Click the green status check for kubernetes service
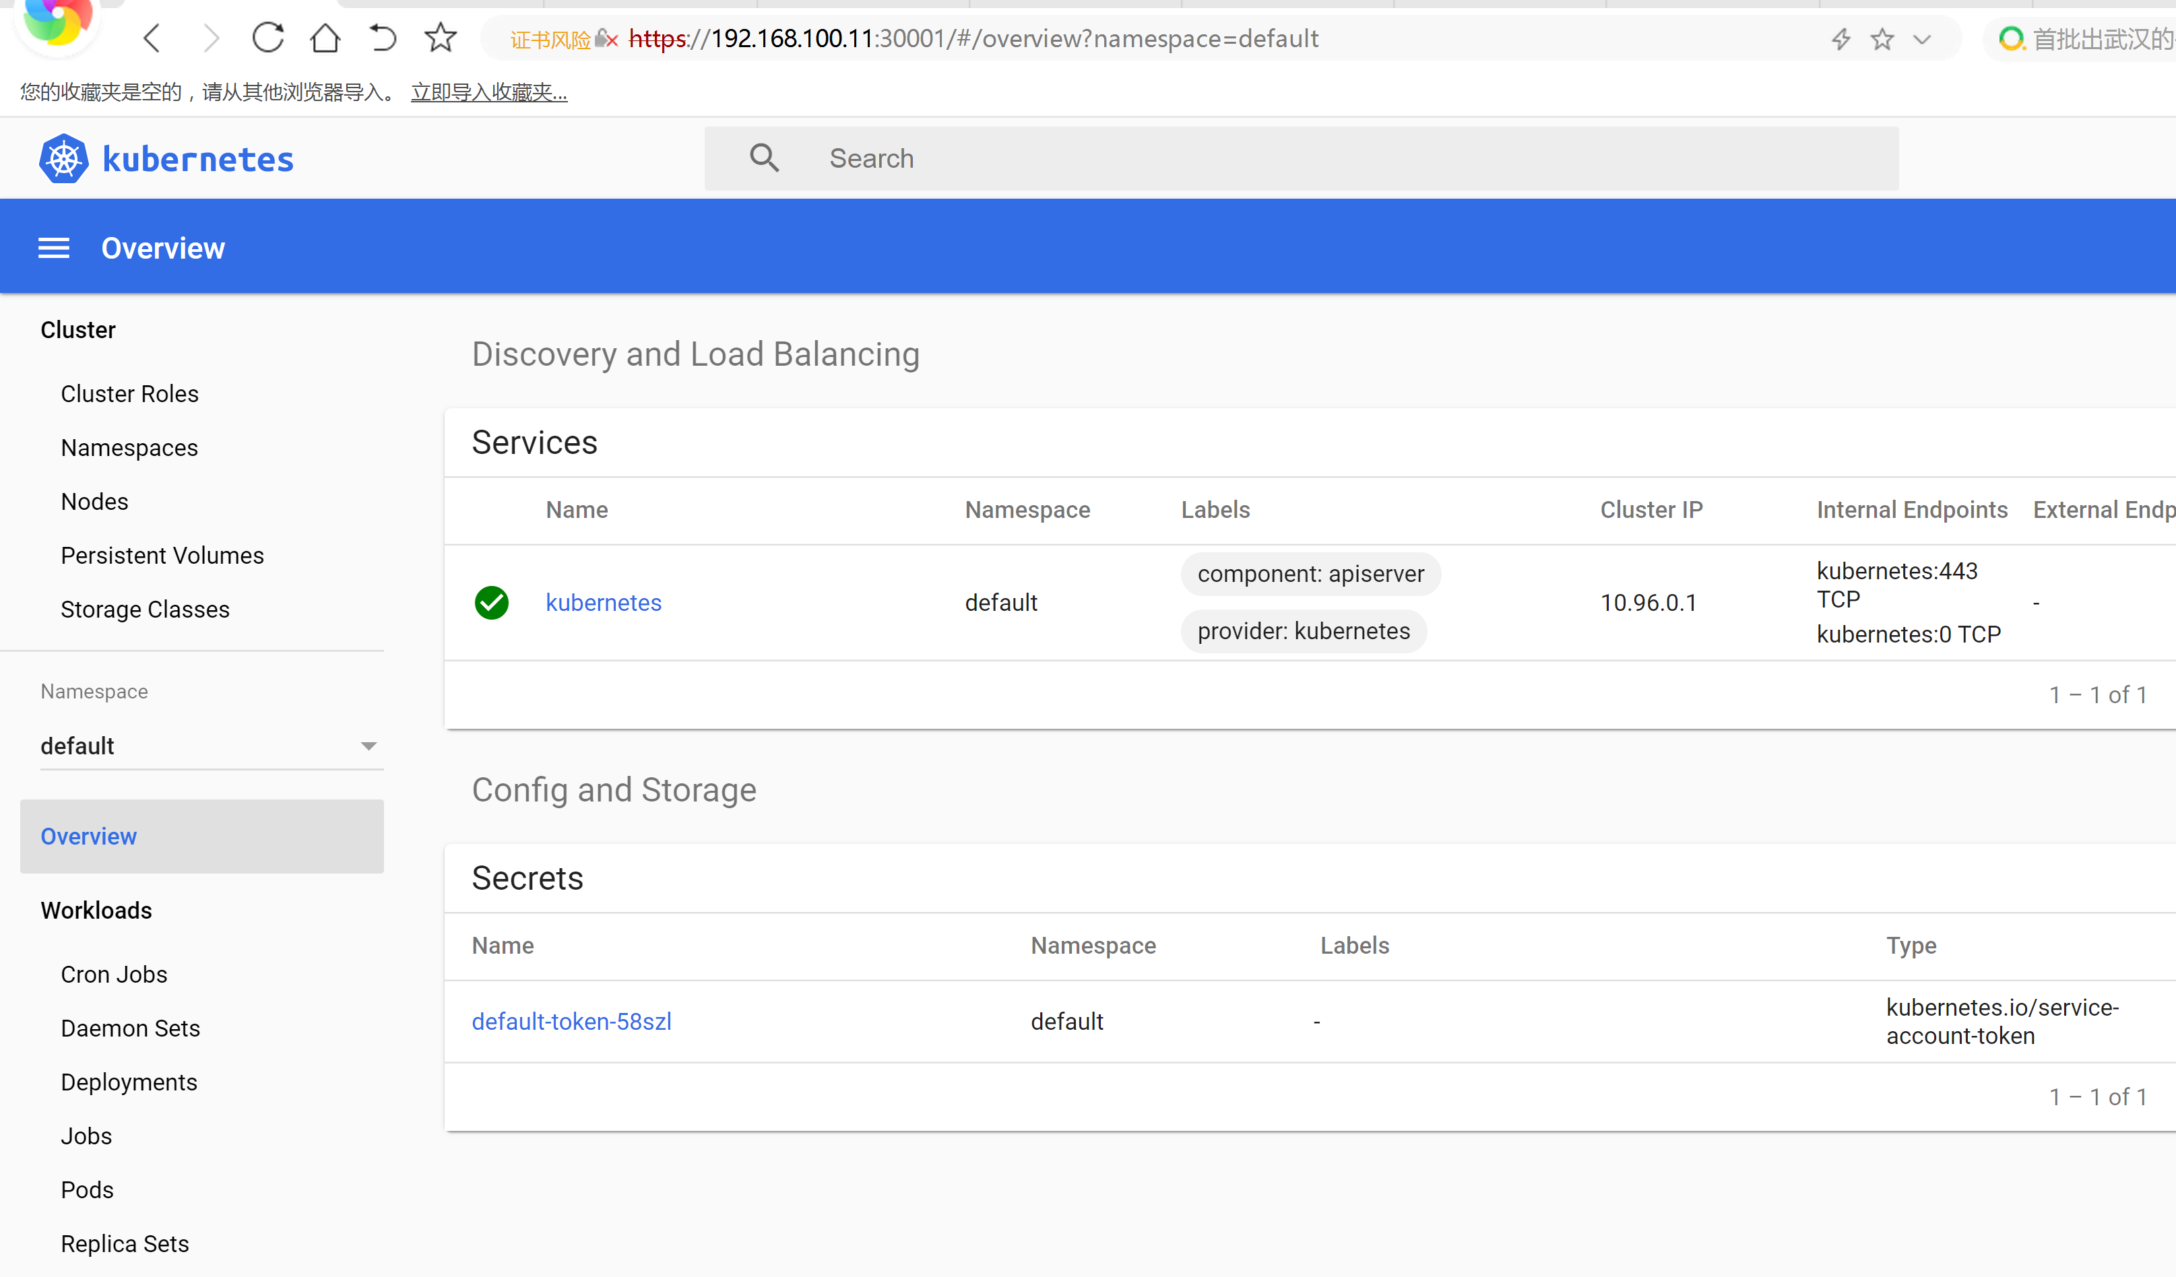This screenshot has height=1277, width=2176. click(x=491, y=603)
